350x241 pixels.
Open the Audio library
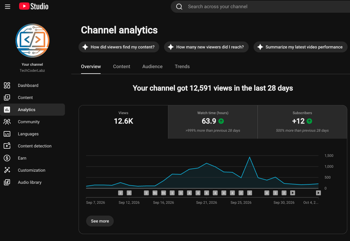32,182
